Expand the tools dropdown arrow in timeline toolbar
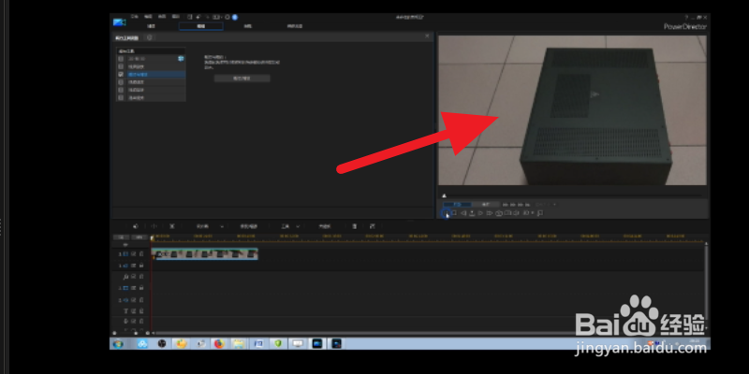 (298, 226)
